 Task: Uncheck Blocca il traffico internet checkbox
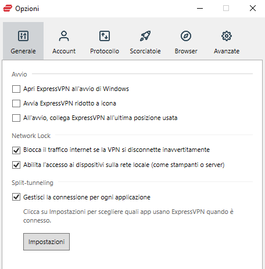pos(16,150)
